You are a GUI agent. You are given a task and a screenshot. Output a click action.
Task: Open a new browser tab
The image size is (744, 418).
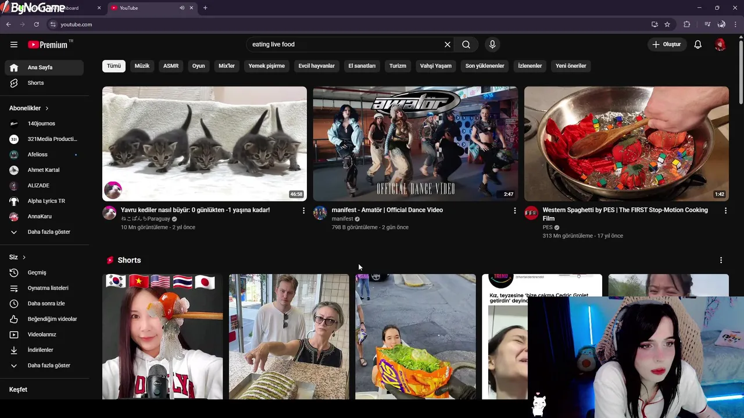pyautogui.click(x=205, y=8)
